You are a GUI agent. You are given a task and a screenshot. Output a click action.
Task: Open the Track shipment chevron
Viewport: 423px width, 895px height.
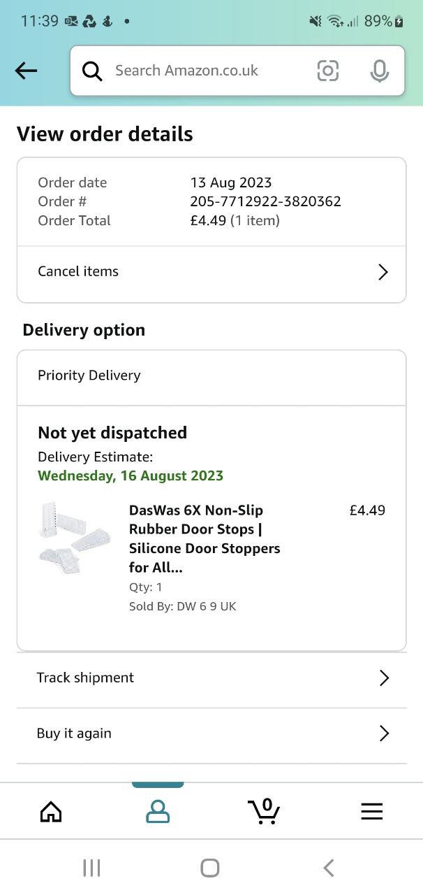point(383,678)
